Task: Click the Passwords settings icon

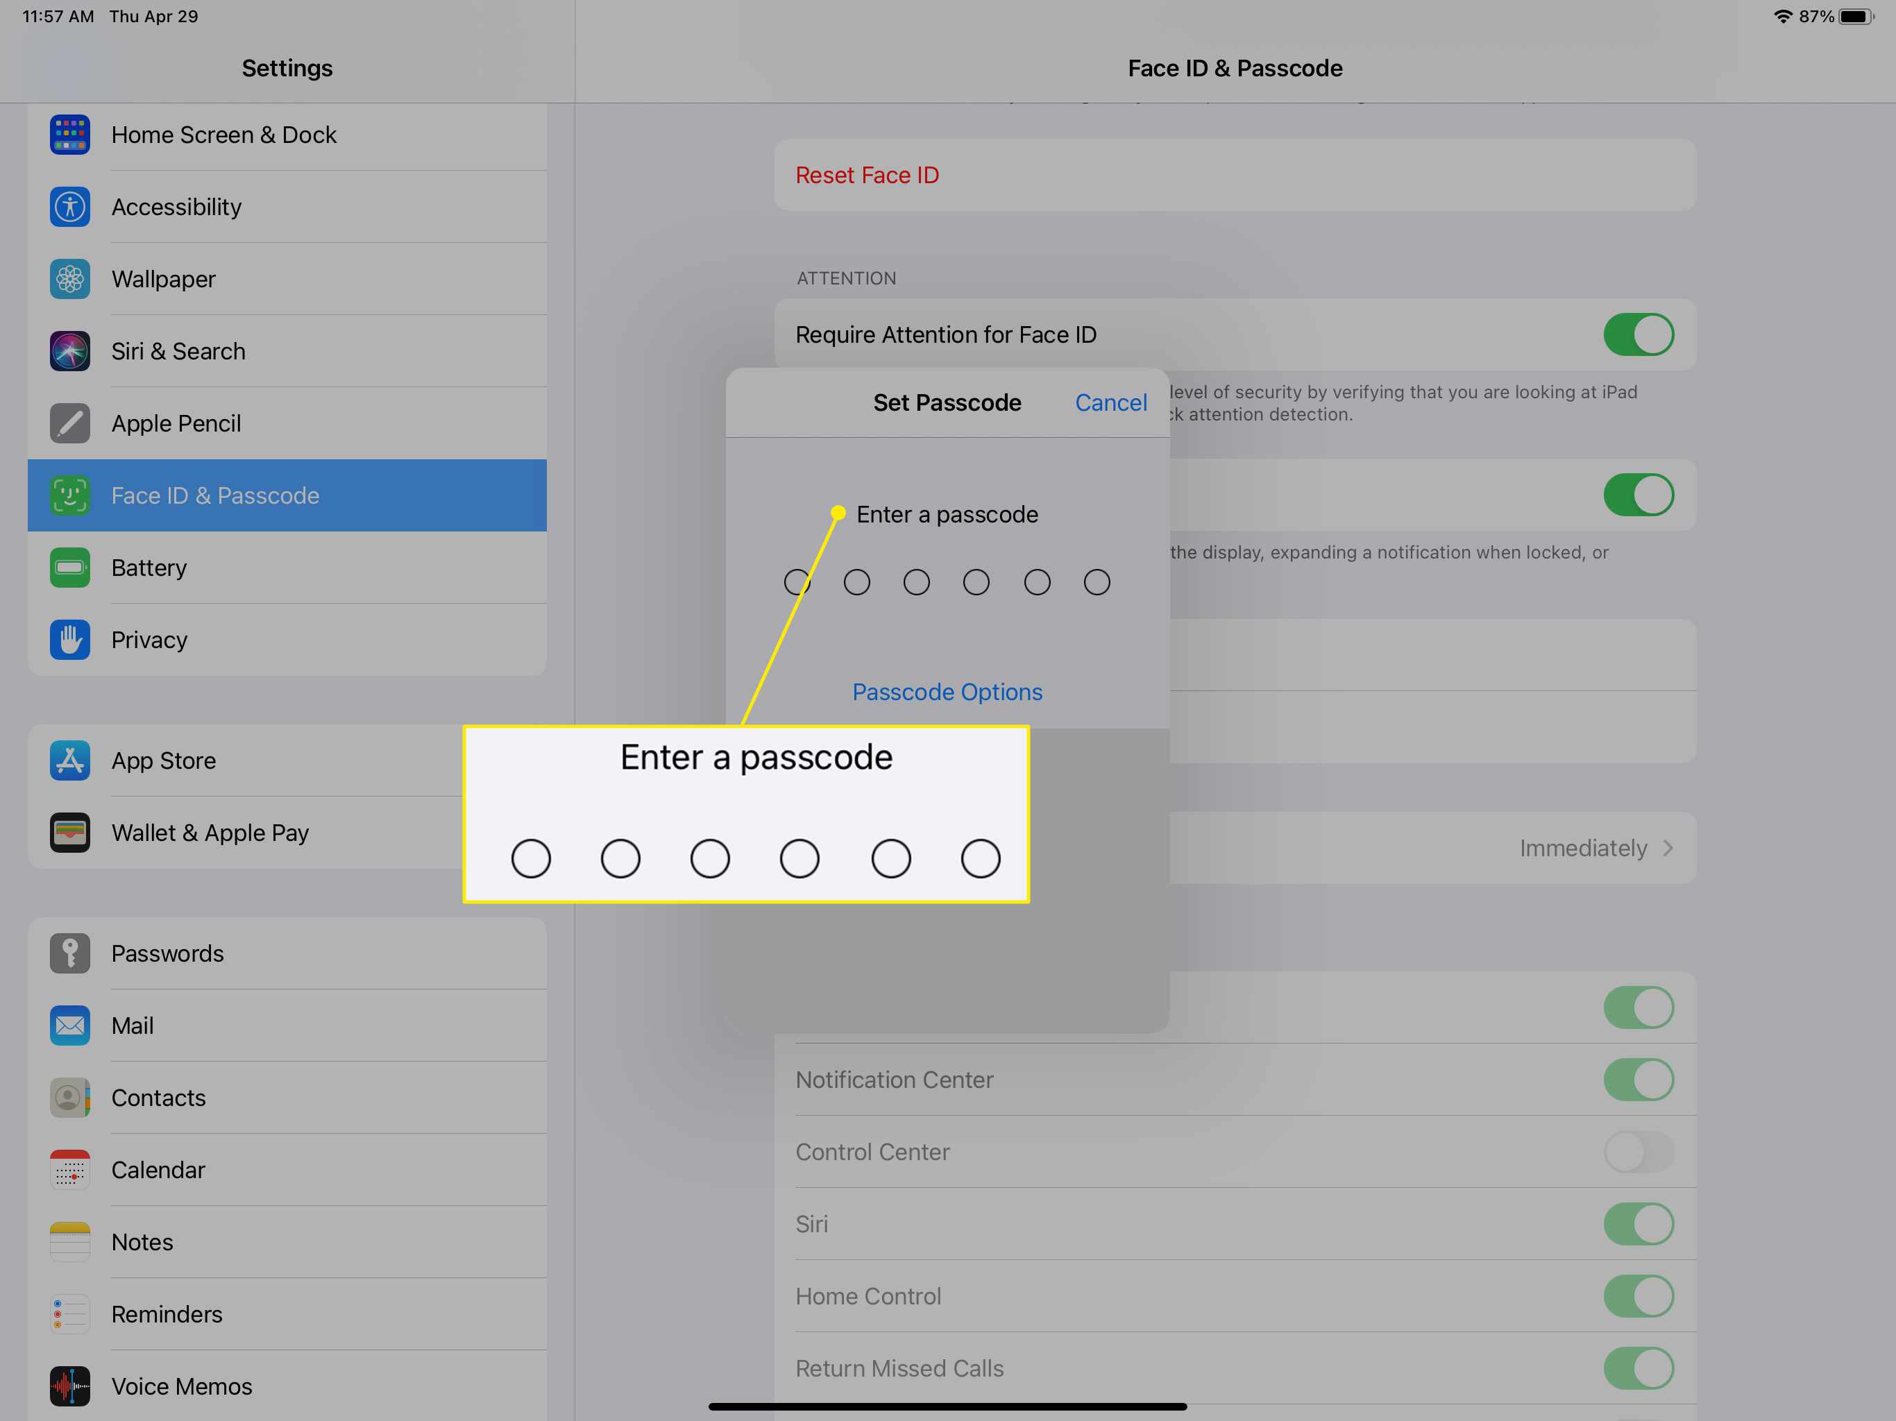Action: click(x=70, y=953)
